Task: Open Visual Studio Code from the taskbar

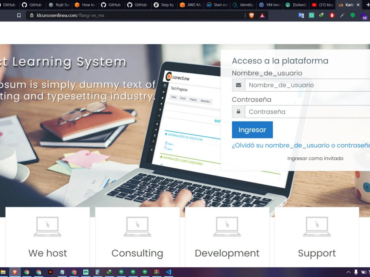Action: (168, 272)
